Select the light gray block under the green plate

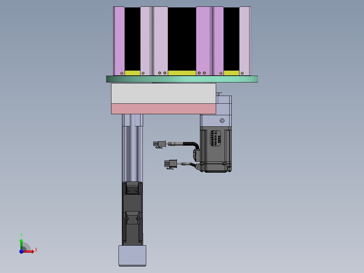(x=163, y=93)
